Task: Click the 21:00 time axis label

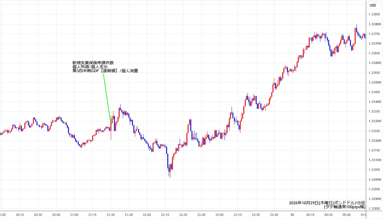Action: pos(74,215)
